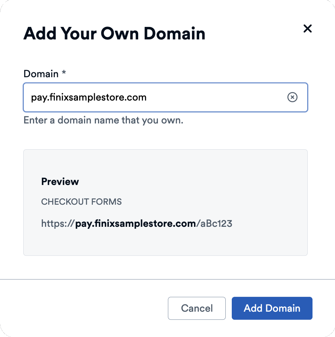Confirm with the Add Domain button

tap(272, 308)
